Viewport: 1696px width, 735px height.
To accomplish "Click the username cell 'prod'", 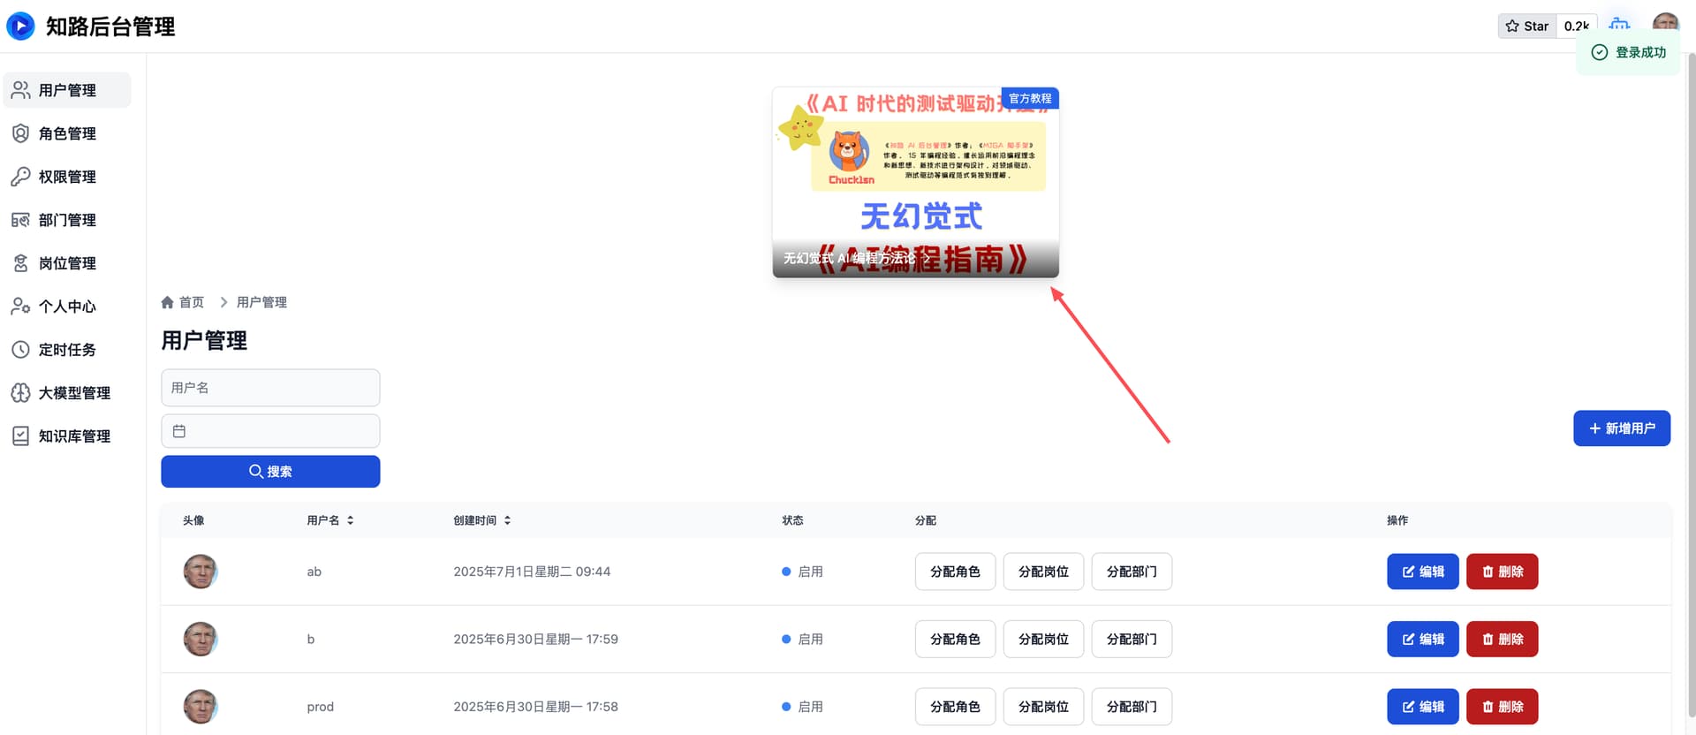I will 320,707.
